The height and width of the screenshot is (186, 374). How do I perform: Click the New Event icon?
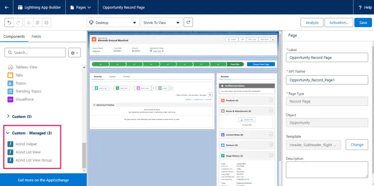138,88
